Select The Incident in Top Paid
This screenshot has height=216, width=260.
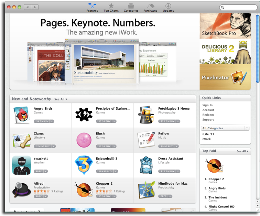pyautogui.click(x=218, y=197)
